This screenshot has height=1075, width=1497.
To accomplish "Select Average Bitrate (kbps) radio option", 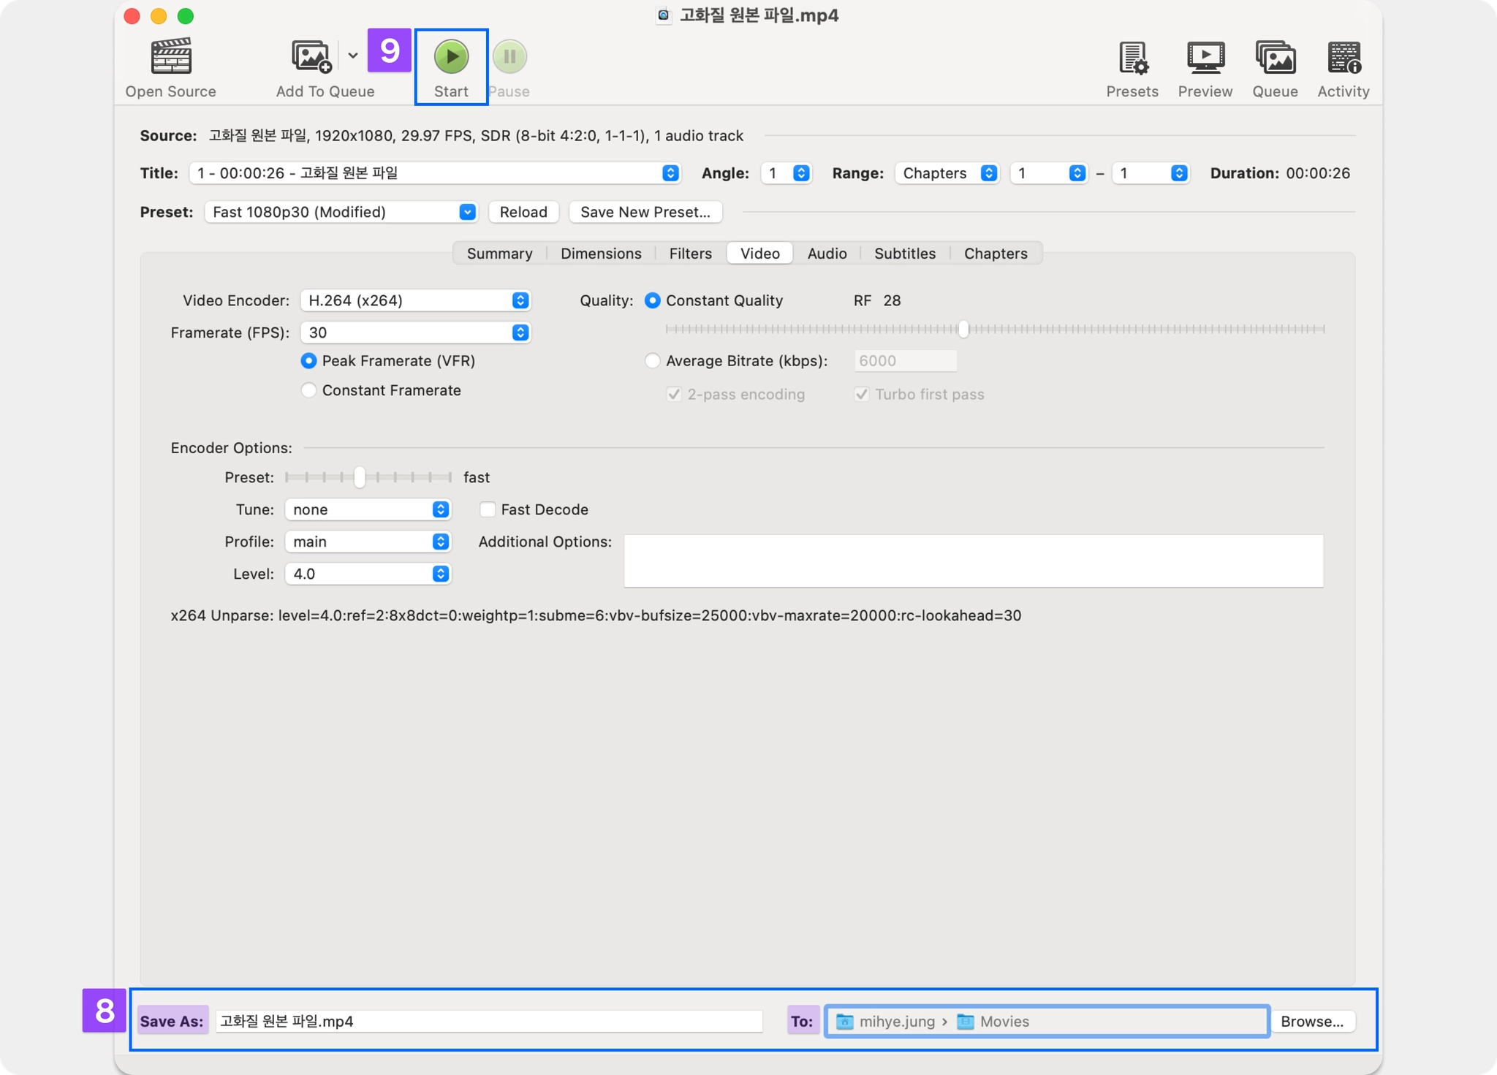I will click(652, 361).
